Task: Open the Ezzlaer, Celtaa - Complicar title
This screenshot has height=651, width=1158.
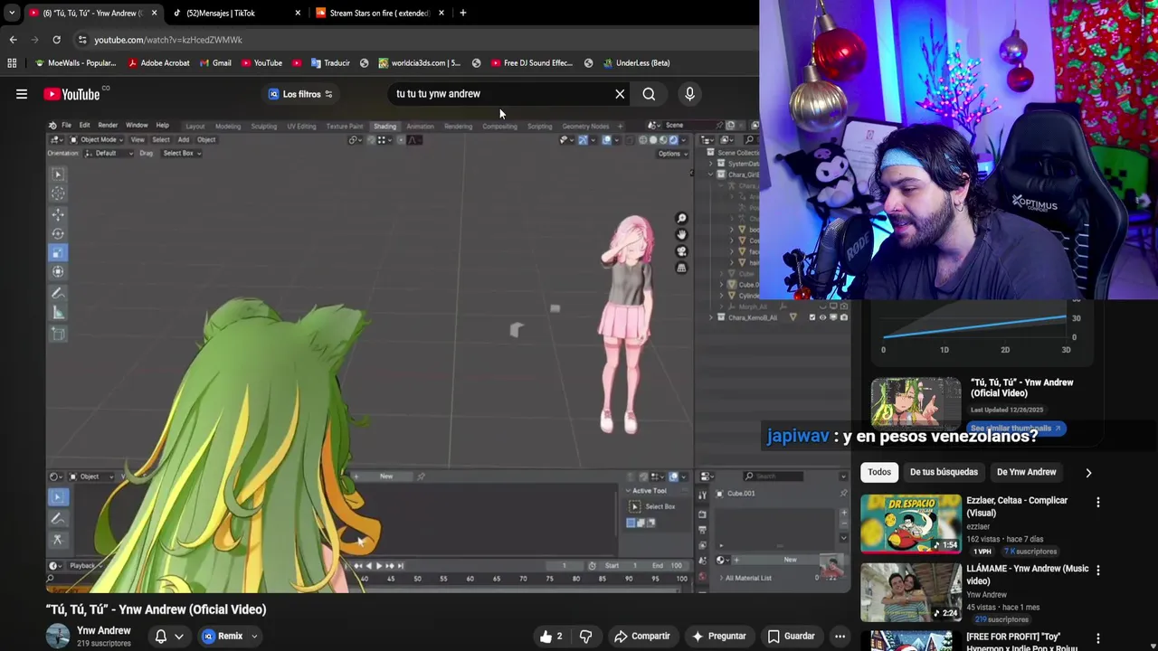Action: click(x=1017, y=505)
